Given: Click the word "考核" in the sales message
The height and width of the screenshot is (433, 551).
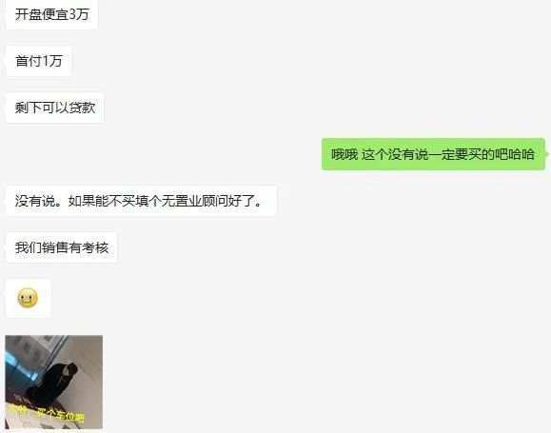Looking at the screenshot, I should pyautogui.click(x=95, y=247).
